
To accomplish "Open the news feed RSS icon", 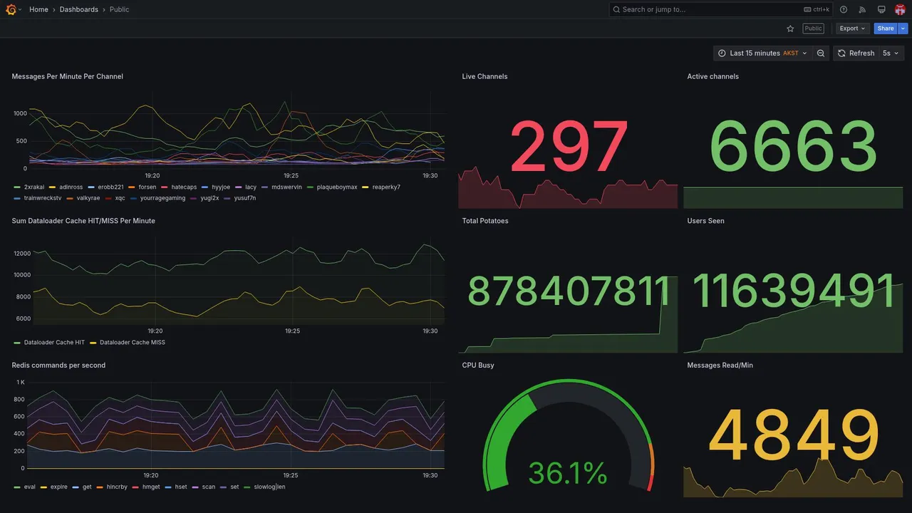I will pos(862,9).
